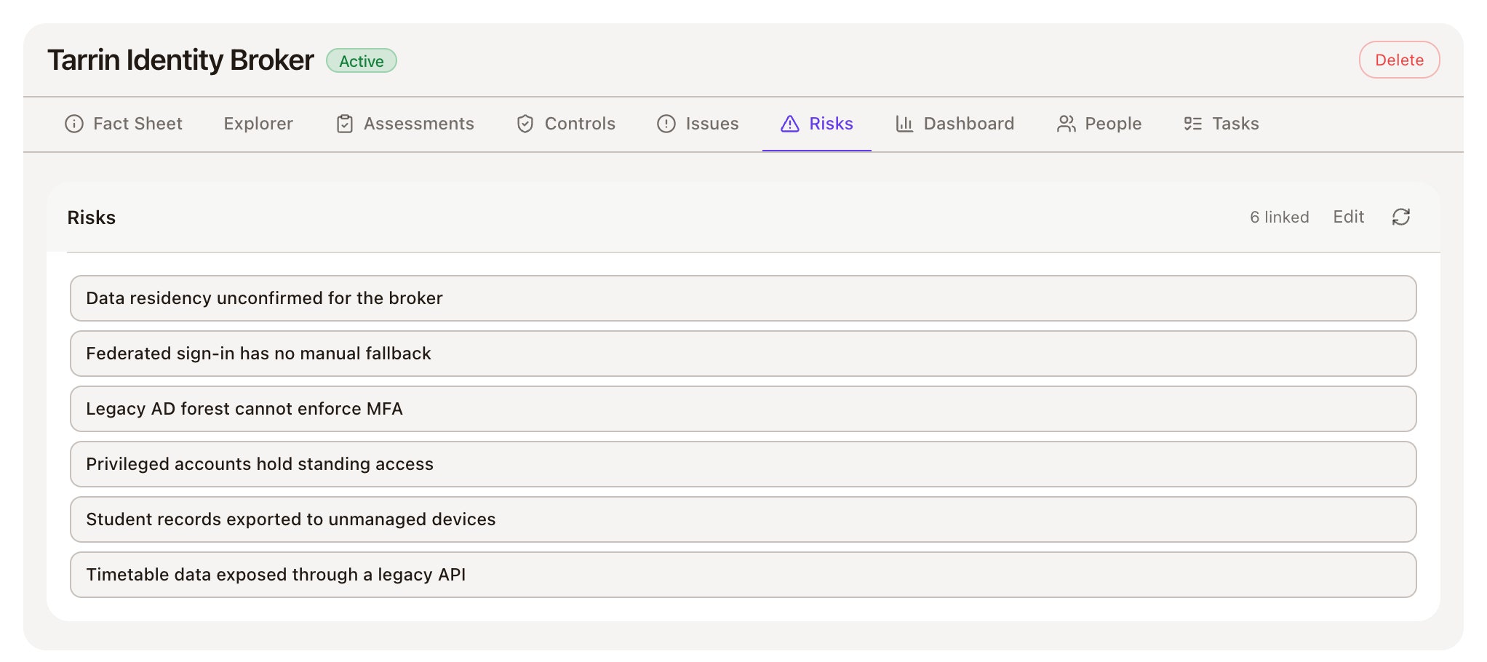Image resolution: width=1487 pixels, height=662 pixels.
Task: Click the 'Risks' panel heading
Action: 91,218
